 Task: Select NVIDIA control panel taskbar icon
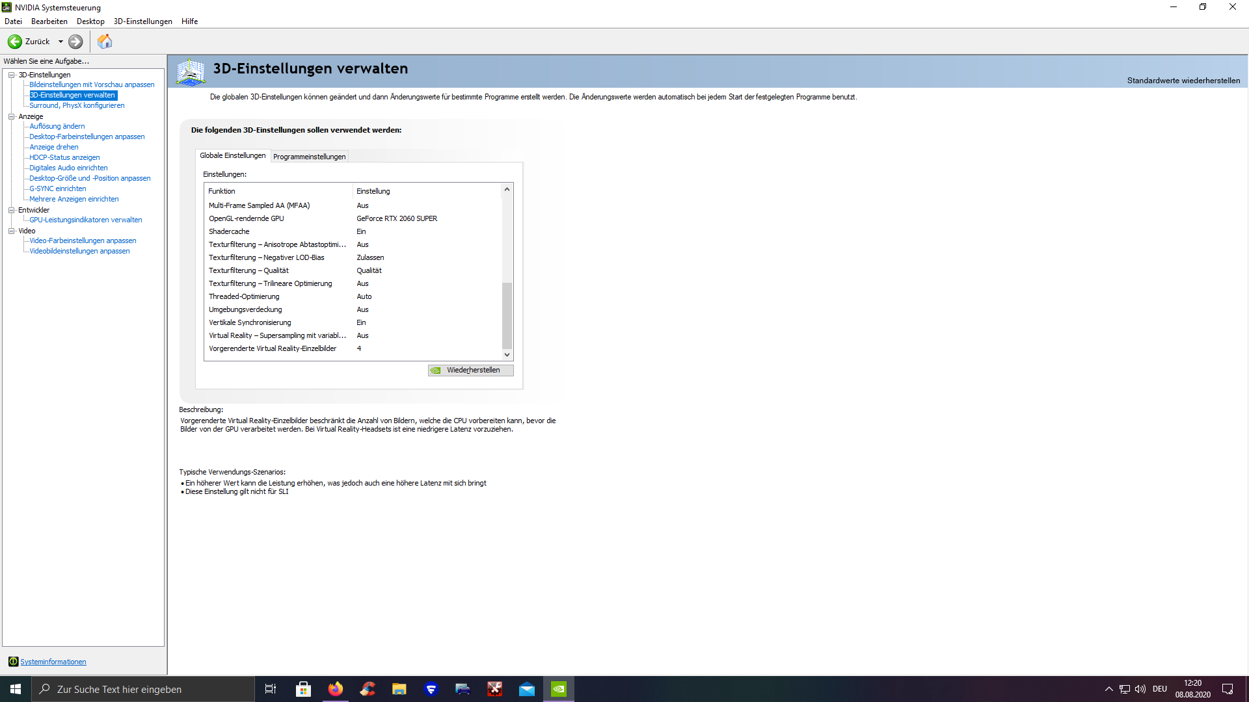point(559,689)
